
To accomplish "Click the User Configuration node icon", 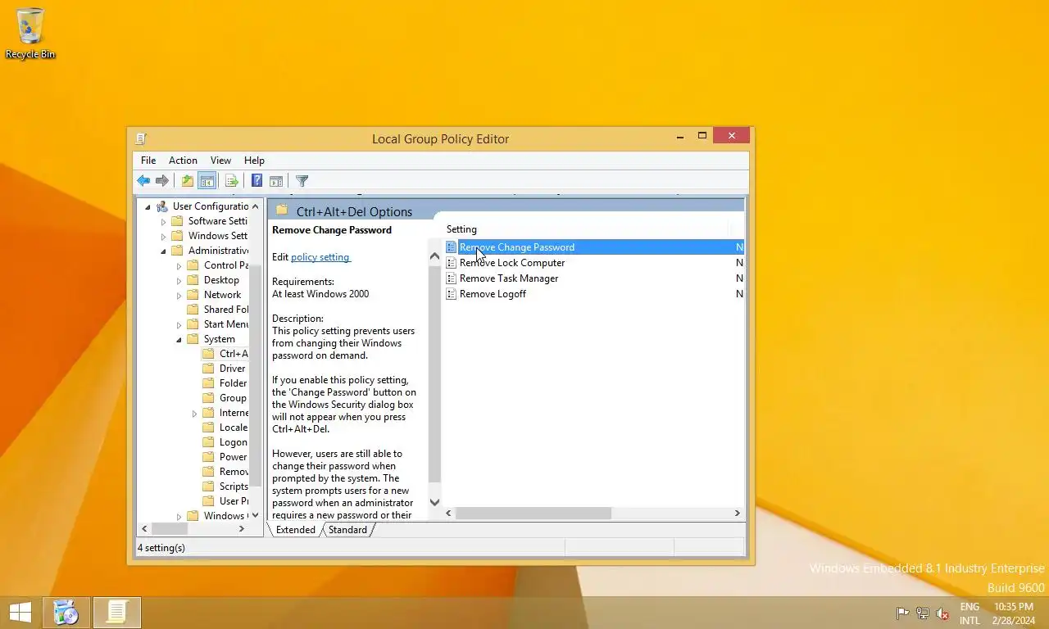I will (x=162, y=206).
